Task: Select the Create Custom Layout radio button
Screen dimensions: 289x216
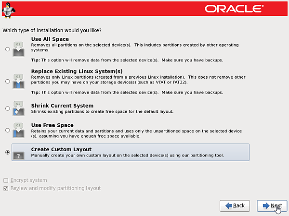Action: [7, 153]
